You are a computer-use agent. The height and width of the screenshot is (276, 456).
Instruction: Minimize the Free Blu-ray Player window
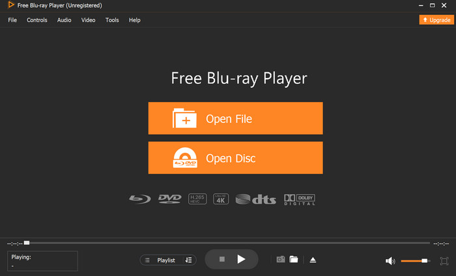(x=421, y=5)
